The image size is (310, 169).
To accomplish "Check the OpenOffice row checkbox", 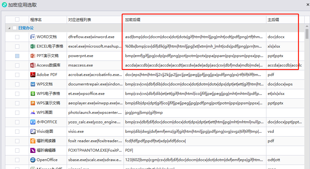I will [x=17, y=160].
